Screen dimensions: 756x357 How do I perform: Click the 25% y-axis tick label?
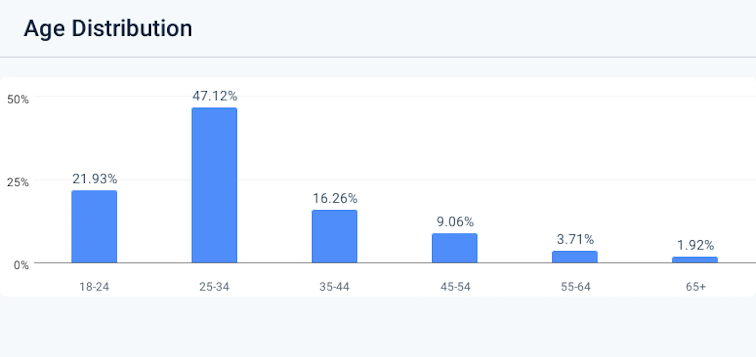point(18,182)
